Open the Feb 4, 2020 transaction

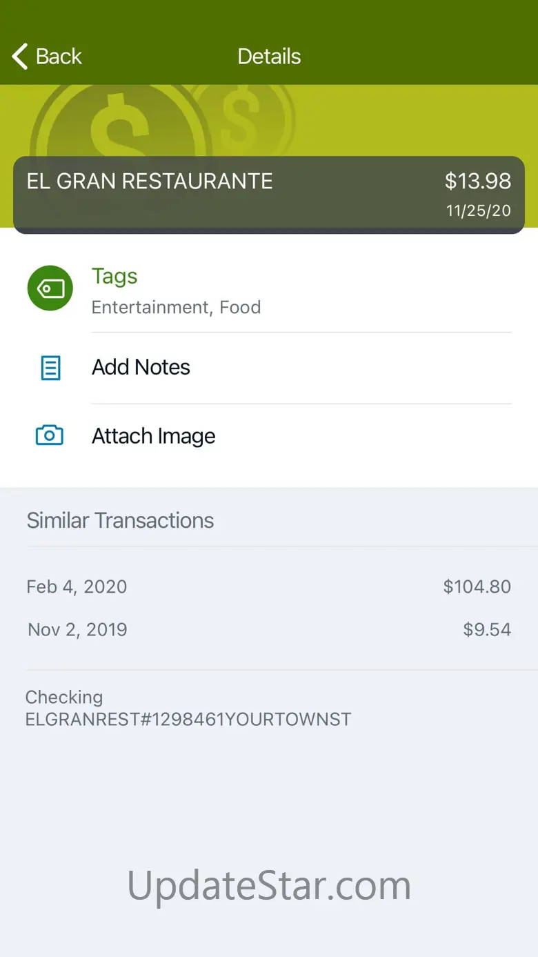pyautogui.click(x=269, y=586)
